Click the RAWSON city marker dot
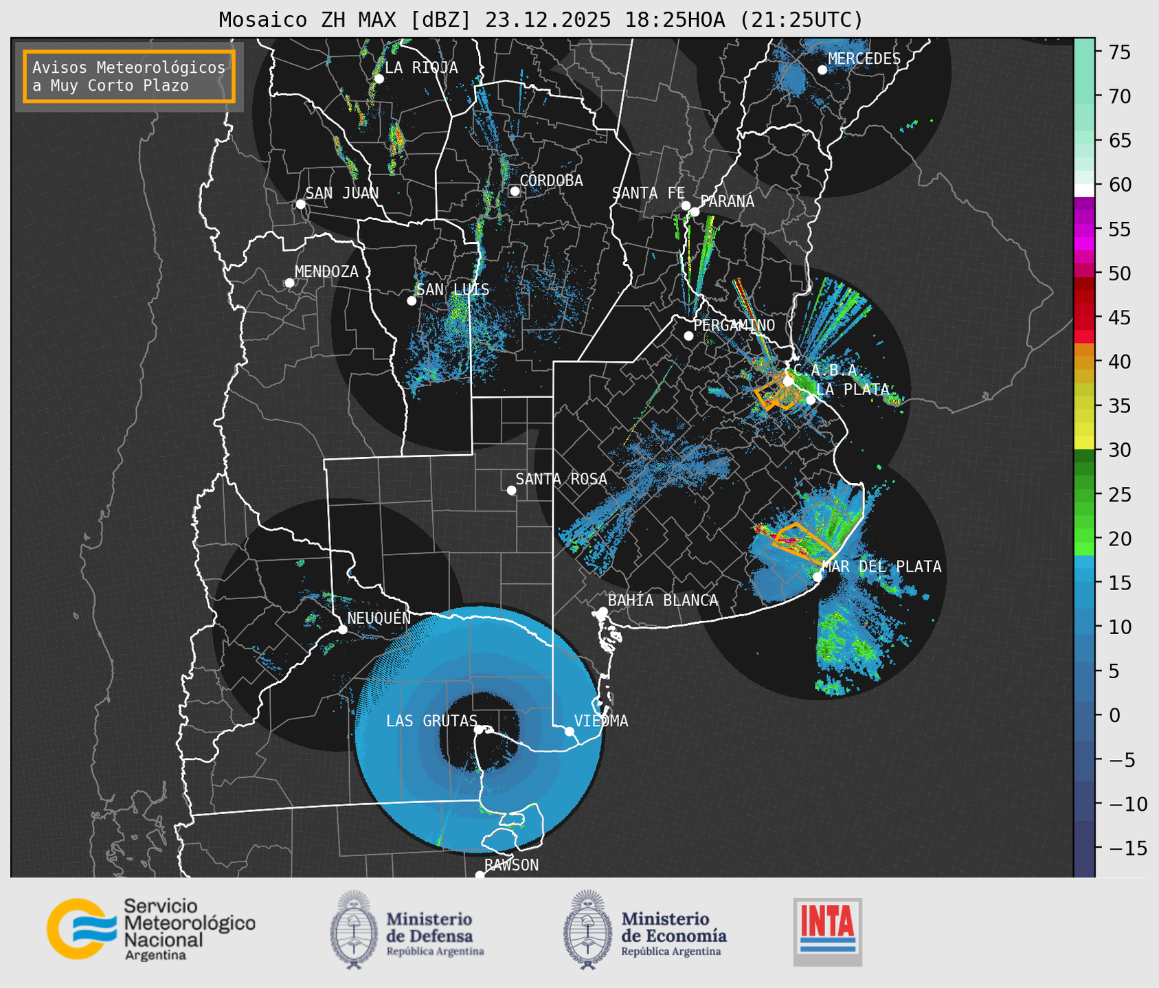1159x988 pixels. coord(480,875)
